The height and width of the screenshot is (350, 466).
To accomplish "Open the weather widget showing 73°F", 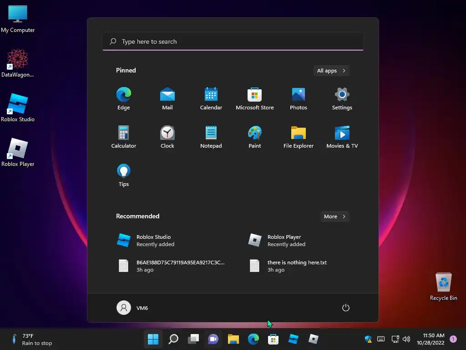I will pos(31,339).
